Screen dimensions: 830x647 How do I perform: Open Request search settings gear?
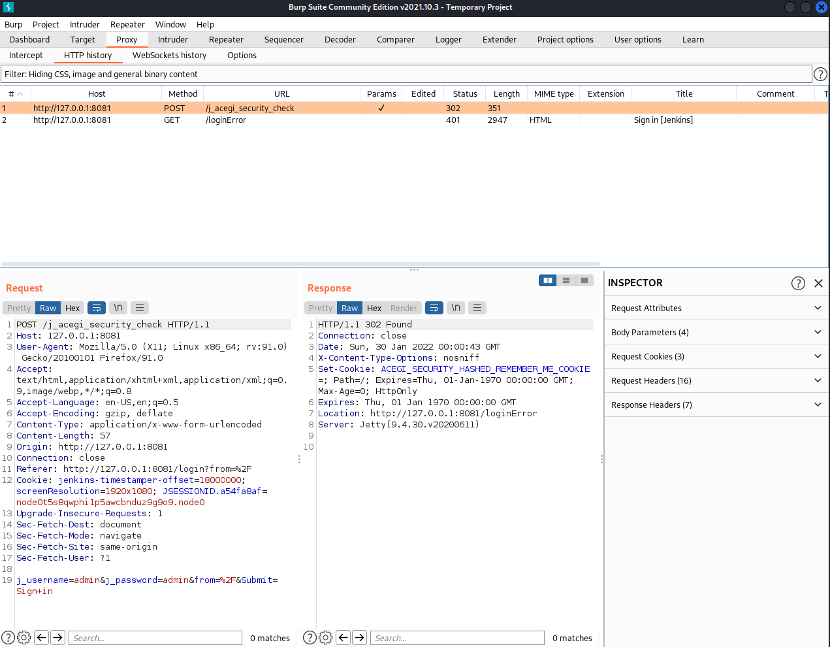tap(24, 638)
